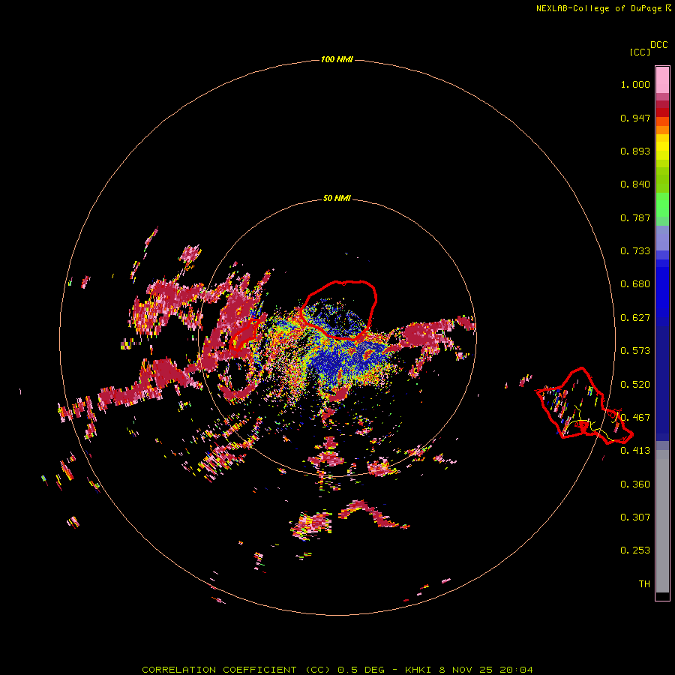The width and height of the screenshot is (675, 675).
Task: Select the 0.627 scale value
Action: (635, 318)
